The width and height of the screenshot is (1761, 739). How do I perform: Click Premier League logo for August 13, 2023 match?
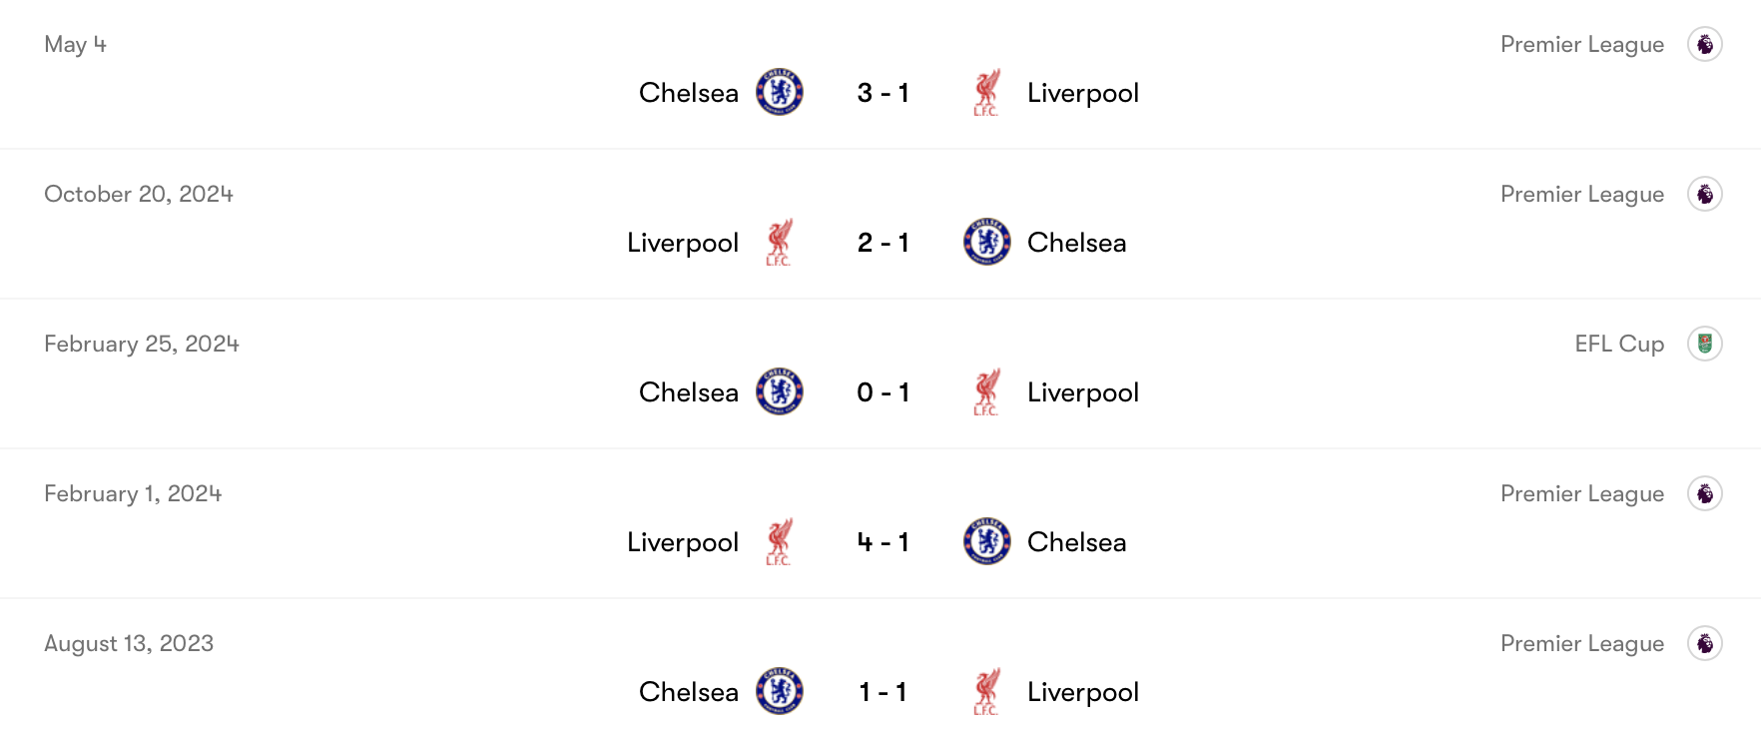click(1704, 643)
